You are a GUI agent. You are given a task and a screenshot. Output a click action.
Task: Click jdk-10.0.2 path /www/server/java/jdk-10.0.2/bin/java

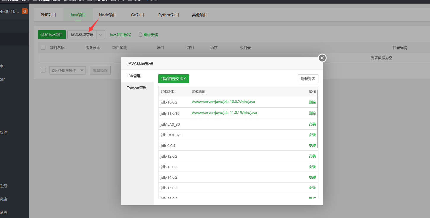223,102
